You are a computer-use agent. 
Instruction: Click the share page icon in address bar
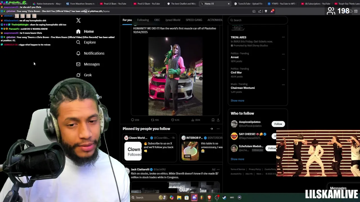tap(260, 11)
